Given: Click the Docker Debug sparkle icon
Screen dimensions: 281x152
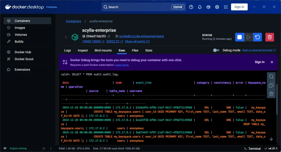Looking at the screenshot, I should (65, 62).
